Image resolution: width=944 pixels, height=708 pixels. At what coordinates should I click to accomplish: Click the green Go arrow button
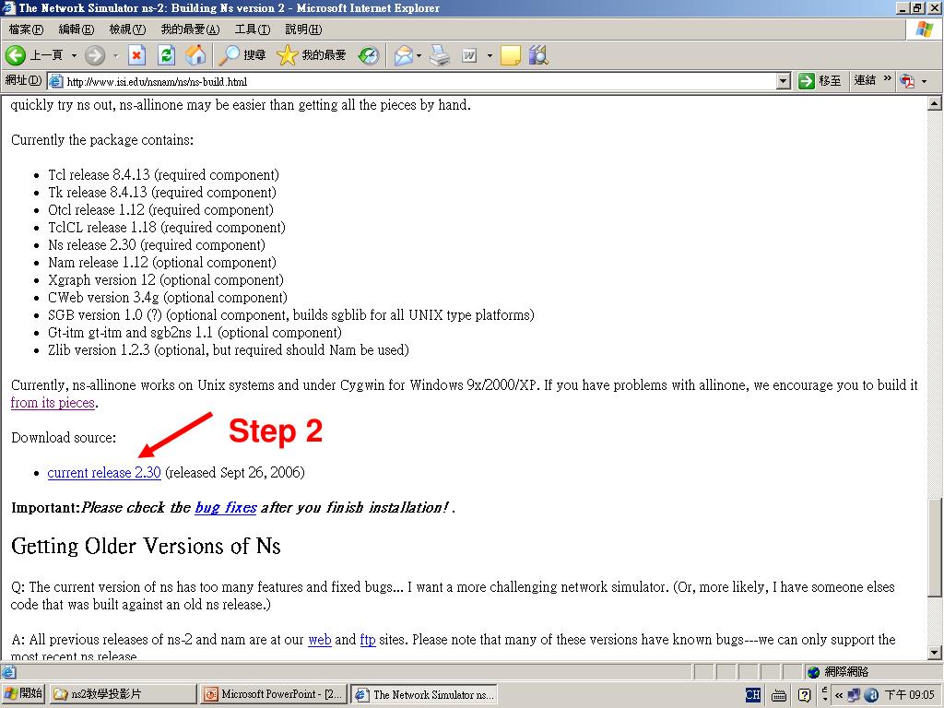click(x=806, y=81)
